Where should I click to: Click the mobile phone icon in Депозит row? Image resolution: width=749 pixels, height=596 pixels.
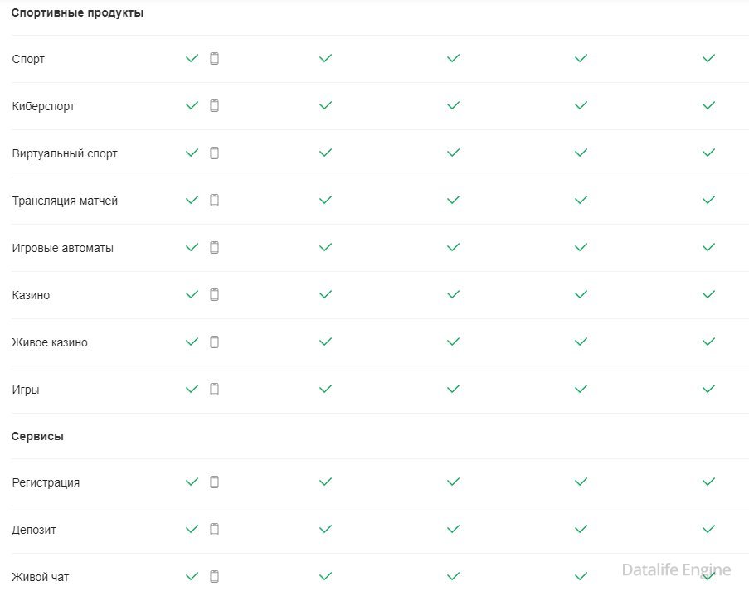click(x=214, y=530)
